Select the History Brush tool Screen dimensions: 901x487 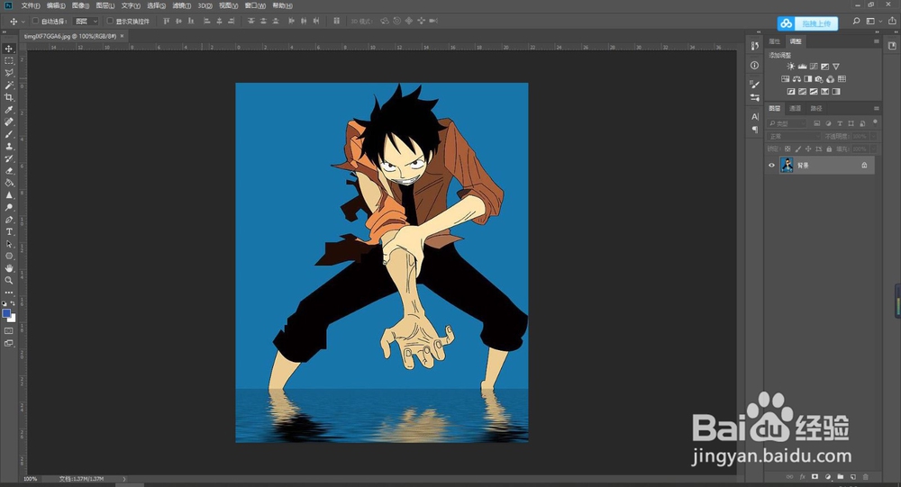9,158
